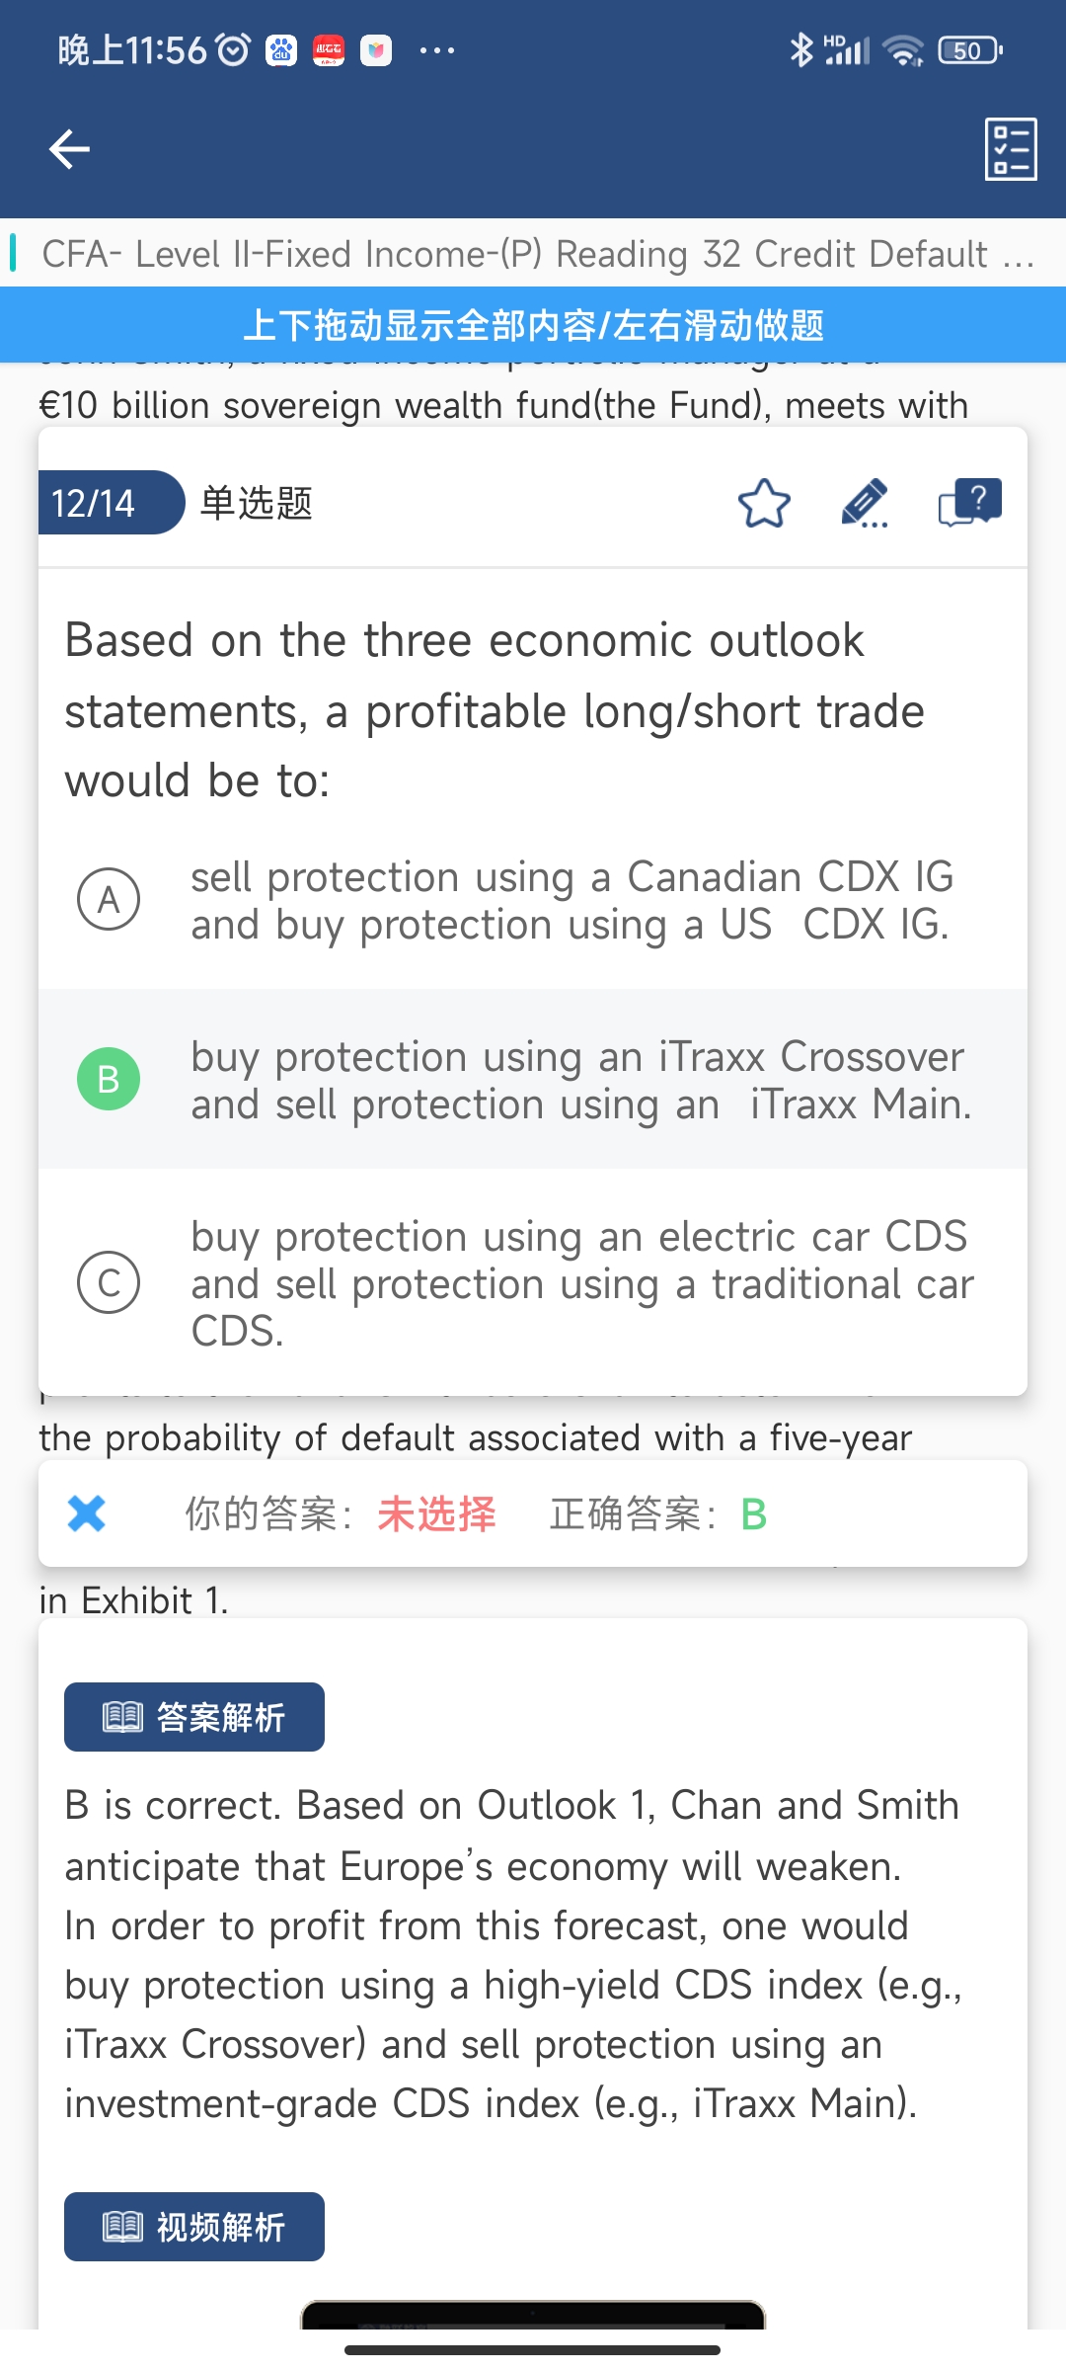Tap the battery indicator in status bar
This screenshot has width=1066, height=2371.
(969, 49)
